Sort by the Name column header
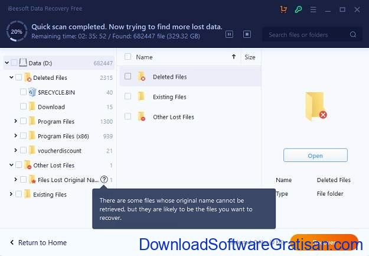The height and width of the screenshot is (256, 369). click(144, 57)
